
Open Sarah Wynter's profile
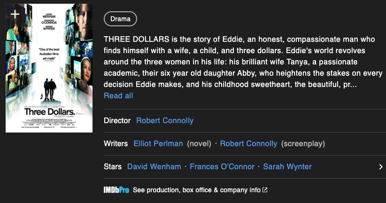(287, 166)
